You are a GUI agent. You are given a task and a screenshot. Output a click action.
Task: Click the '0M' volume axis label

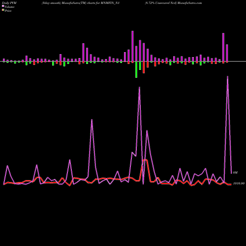click(x=235, y=173)
